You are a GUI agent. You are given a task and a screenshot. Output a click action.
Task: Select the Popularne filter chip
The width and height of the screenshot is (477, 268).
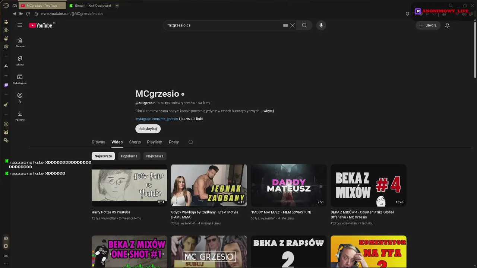(129, 156)
